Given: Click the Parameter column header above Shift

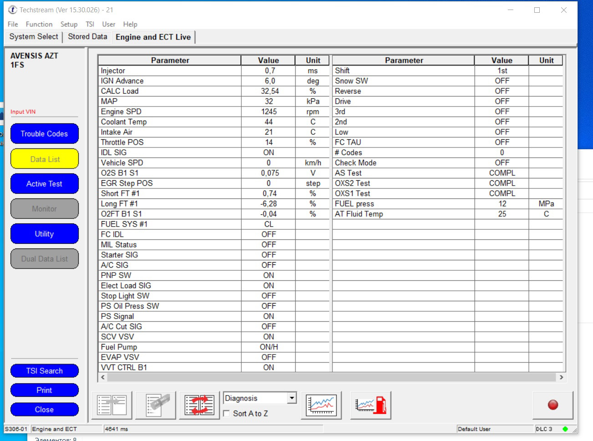Looking at the screenshot, I should click(404, 61).
